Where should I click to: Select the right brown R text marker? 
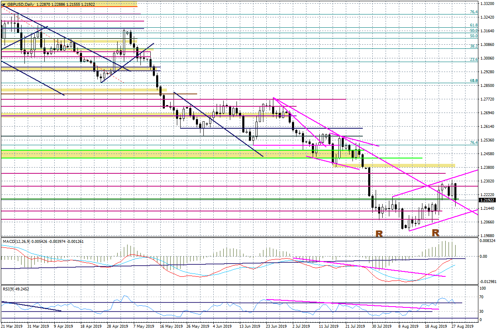[435, 233]
